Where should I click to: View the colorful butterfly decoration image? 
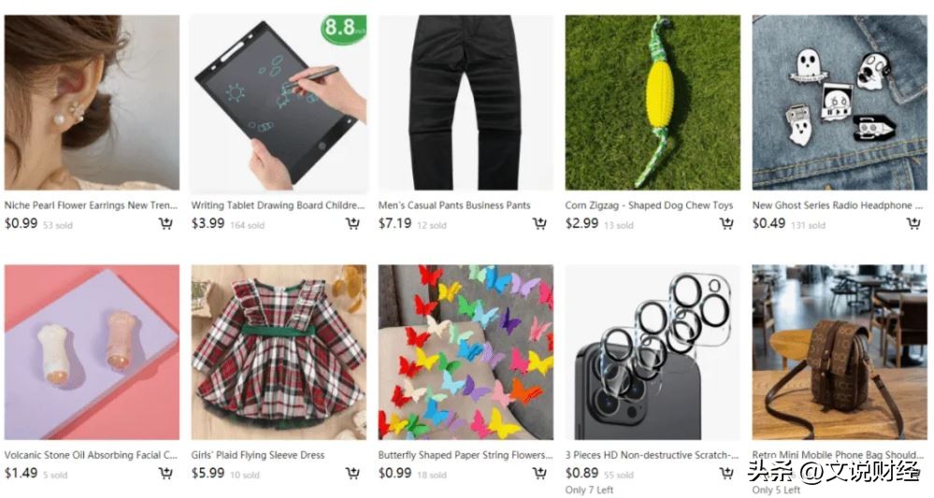coord(466,352)
